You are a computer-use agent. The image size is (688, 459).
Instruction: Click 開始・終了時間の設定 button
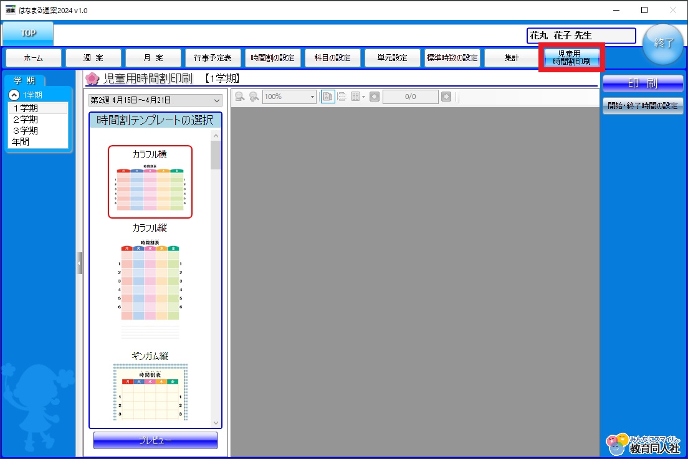point(643,106)
